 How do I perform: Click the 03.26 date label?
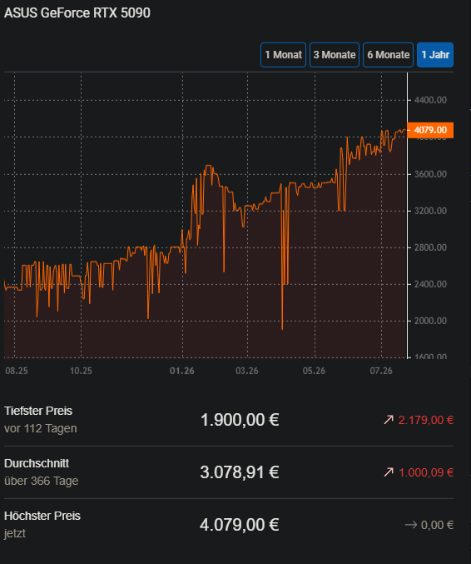pos(247,371)
